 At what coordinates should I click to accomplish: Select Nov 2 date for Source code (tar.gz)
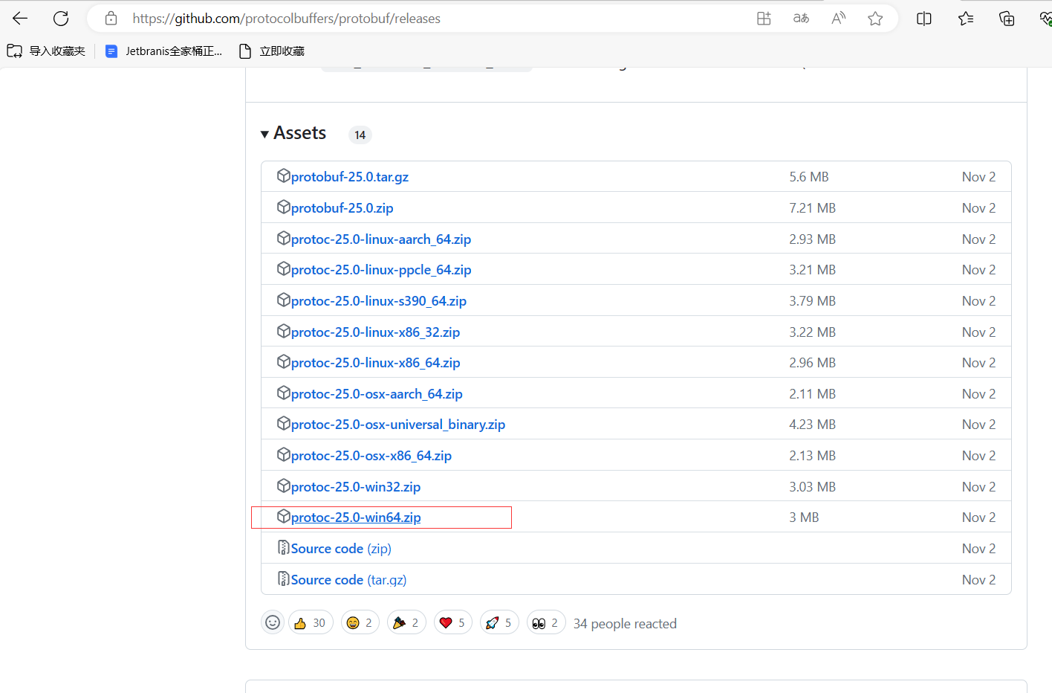coord(978,580)
